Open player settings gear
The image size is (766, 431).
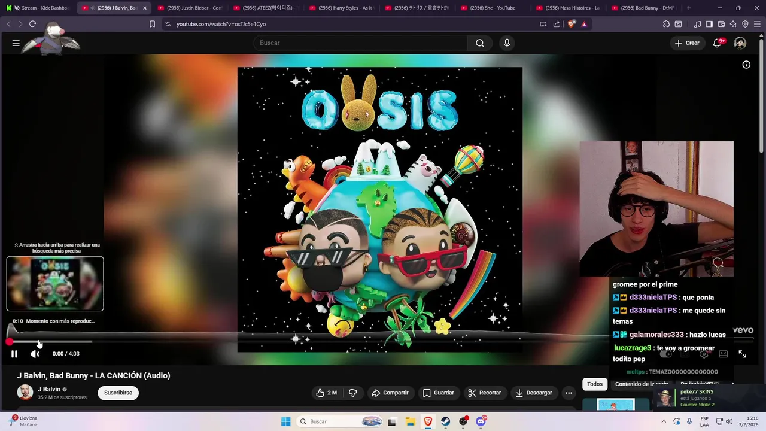(x=704, y=354)
